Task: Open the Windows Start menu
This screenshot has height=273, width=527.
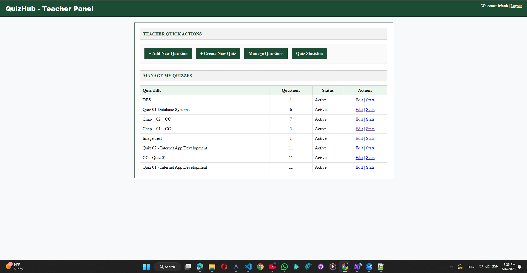Action: [x=147, y=267]
